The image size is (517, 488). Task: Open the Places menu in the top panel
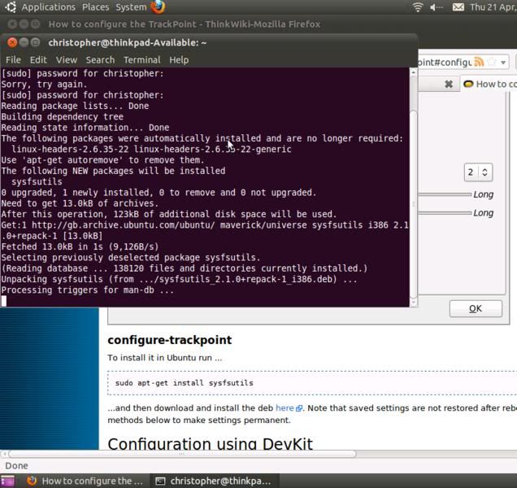tap(95, 7)
